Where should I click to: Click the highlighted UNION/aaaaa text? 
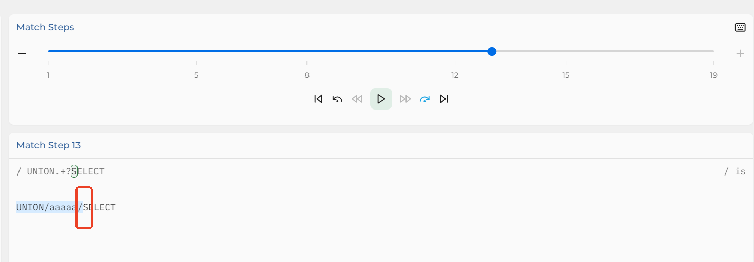click(x=46, y=207)
